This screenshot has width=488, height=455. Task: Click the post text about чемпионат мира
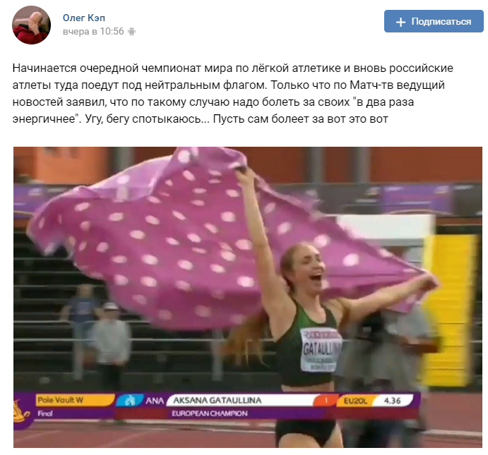coord(233,93)
